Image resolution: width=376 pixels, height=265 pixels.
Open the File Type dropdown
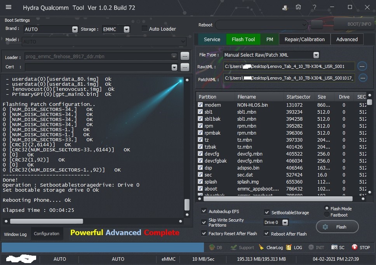pyautogui.click(x=316, y=55)
